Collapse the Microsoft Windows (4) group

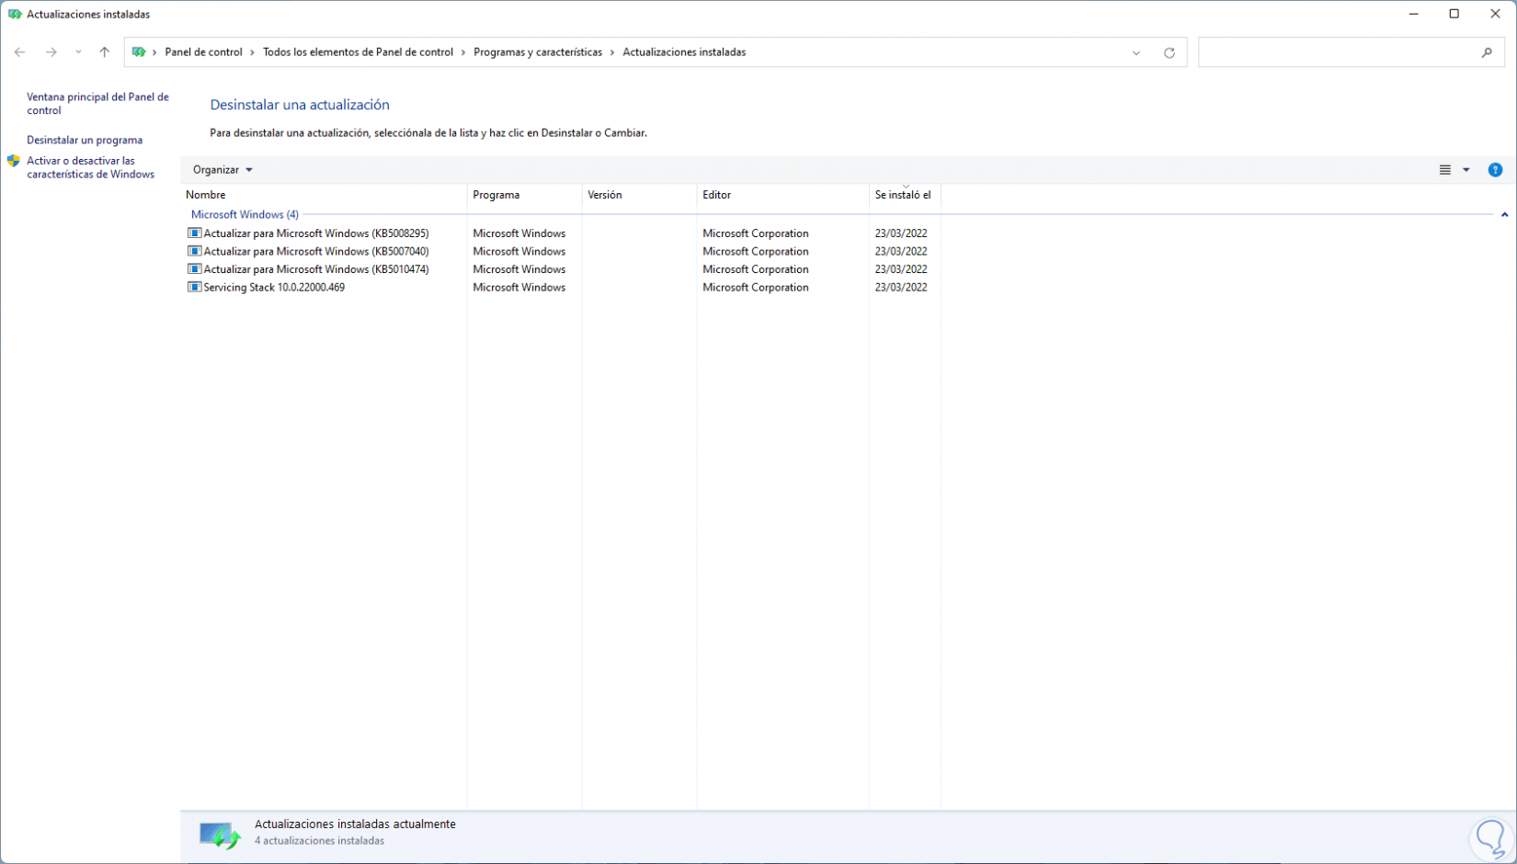[1504, 215]
